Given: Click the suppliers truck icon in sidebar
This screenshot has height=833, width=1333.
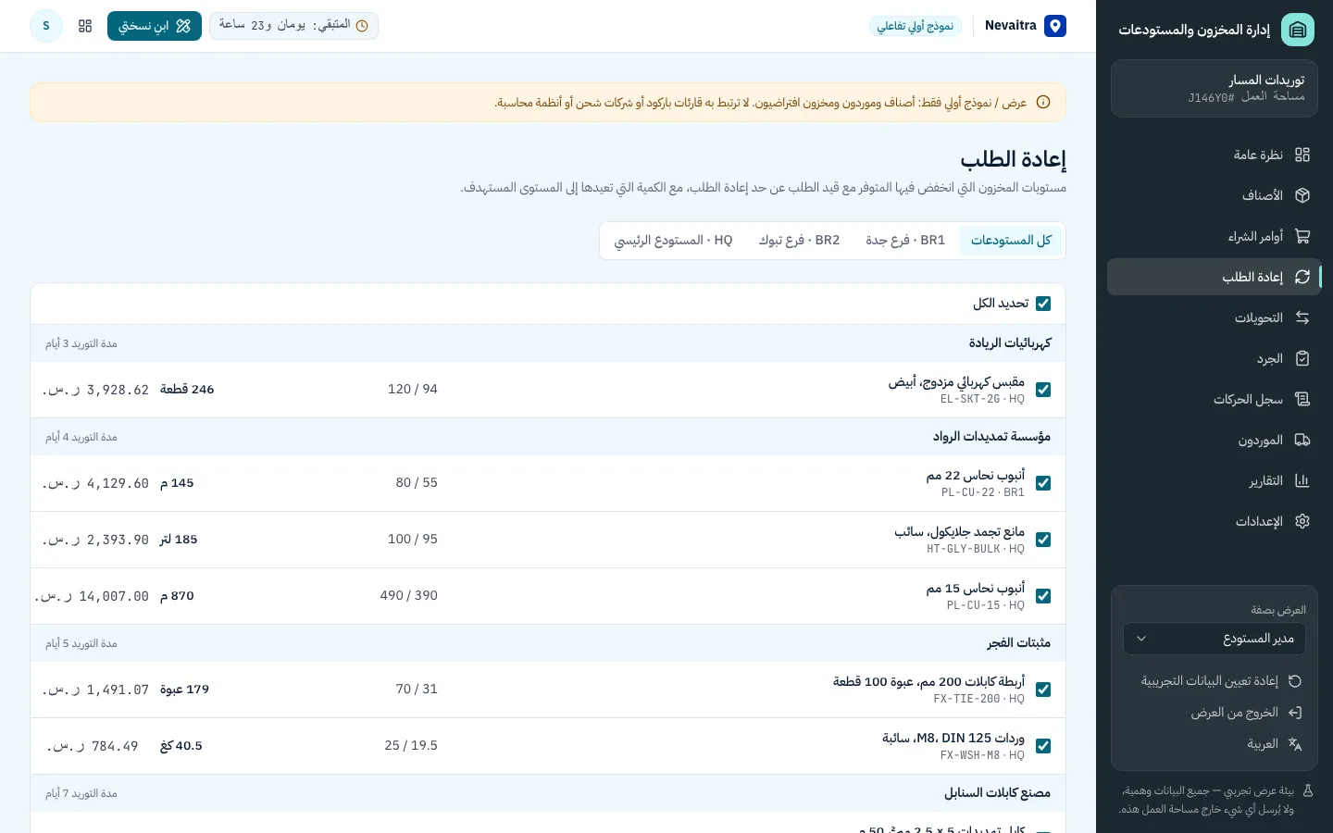Looking at the screenshot, I should coord(1302,440).
